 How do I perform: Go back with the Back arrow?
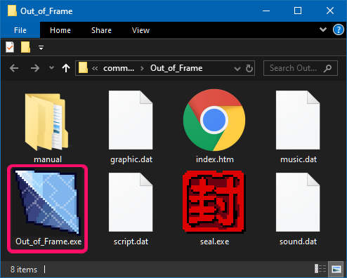coord(14,68)
